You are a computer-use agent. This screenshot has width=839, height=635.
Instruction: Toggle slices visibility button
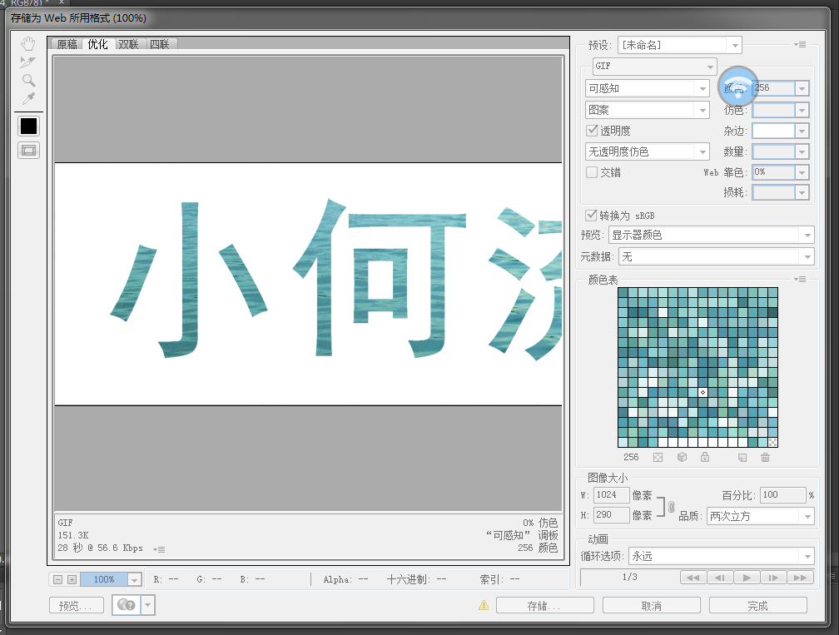29,151
